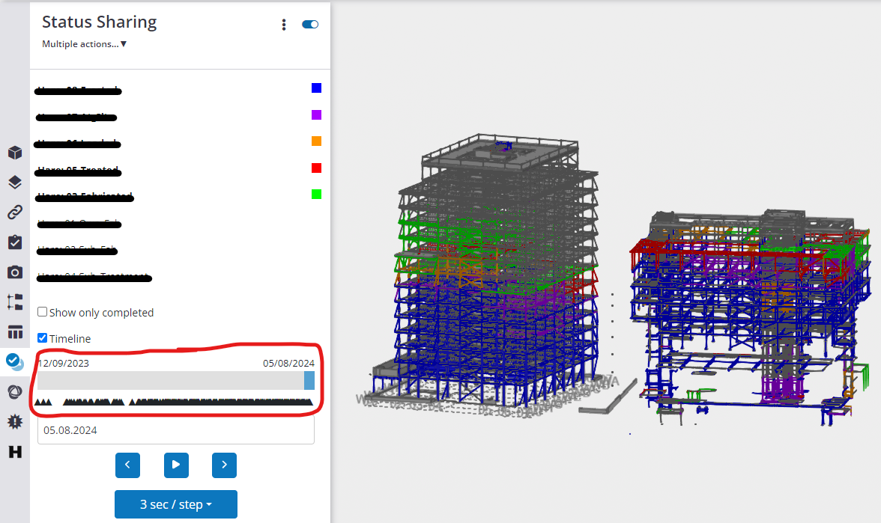Enable the Show only completed checkbox
Screen dimensions: 881x523
tap(42, 311)
